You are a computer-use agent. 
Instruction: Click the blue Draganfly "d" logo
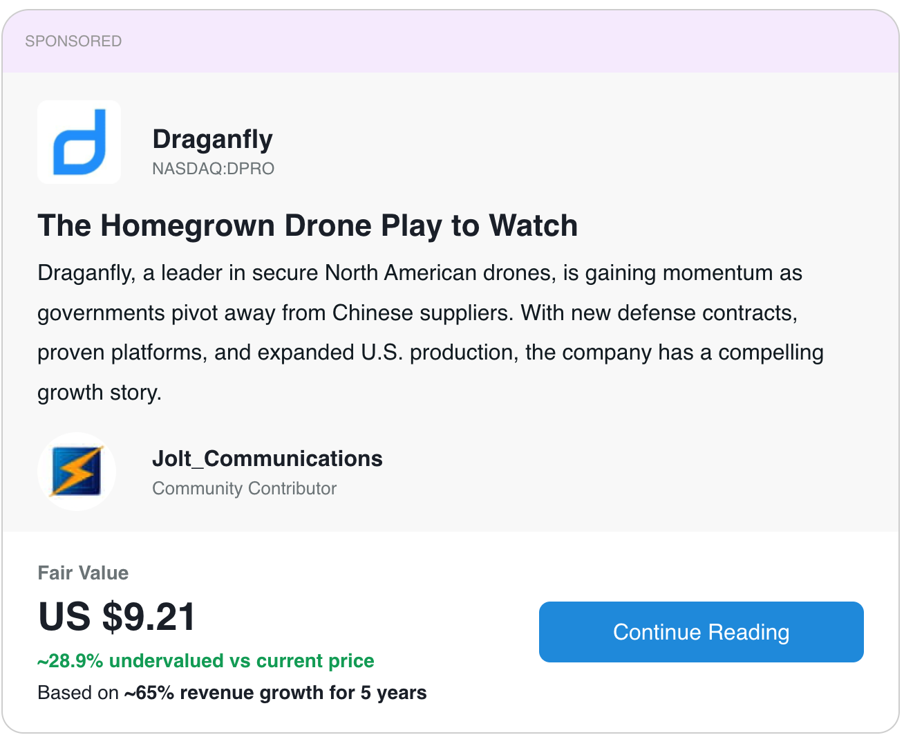point(79,142)
